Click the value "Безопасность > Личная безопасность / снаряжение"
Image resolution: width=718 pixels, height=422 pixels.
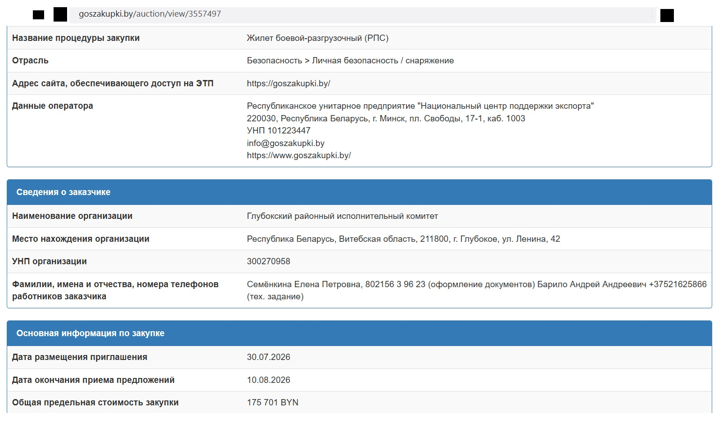[350, 61]
